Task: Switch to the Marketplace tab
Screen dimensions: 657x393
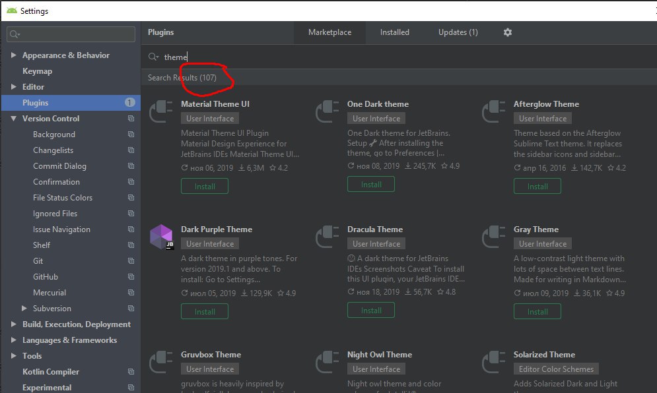Action: tap(329, 32)
